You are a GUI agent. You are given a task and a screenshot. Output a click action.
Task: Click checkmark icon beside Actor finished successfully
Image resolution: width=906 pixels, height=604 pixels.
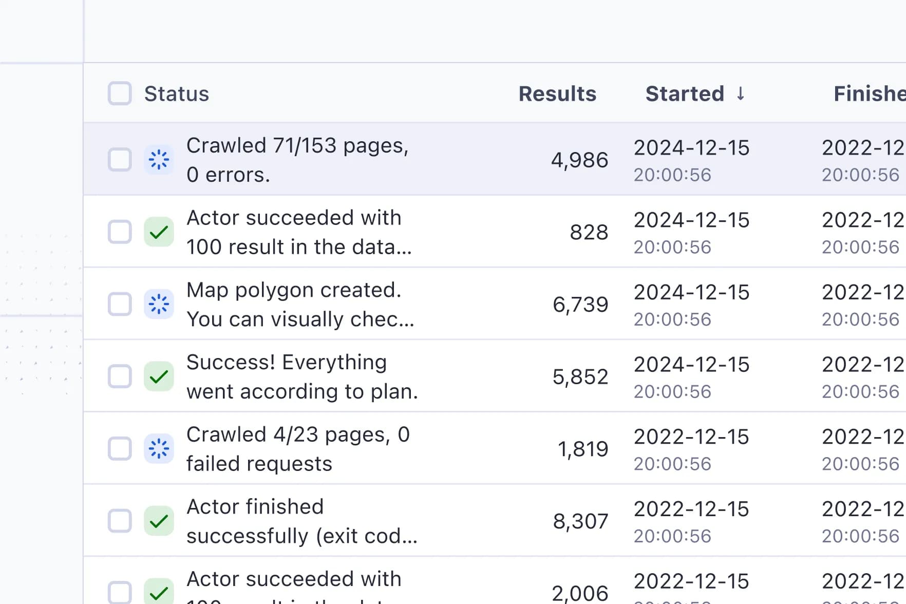point(159,521)
